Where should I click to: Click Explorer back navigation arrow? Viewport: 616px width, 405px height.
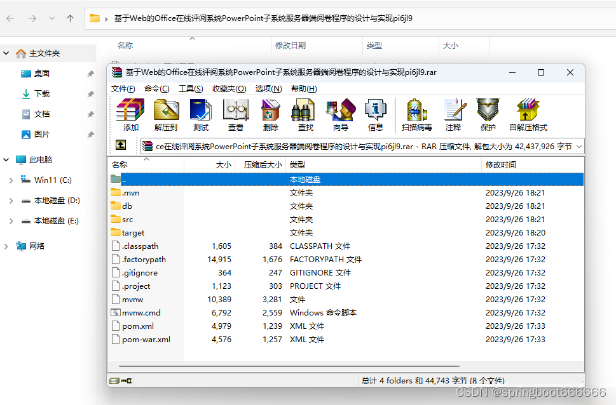click(x=10, y=18)
